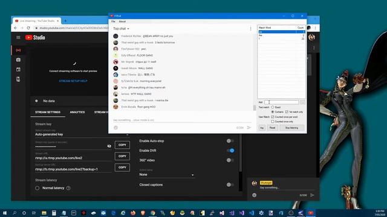
Task: Copy the stream URL
Action: [x=122, y=156]
